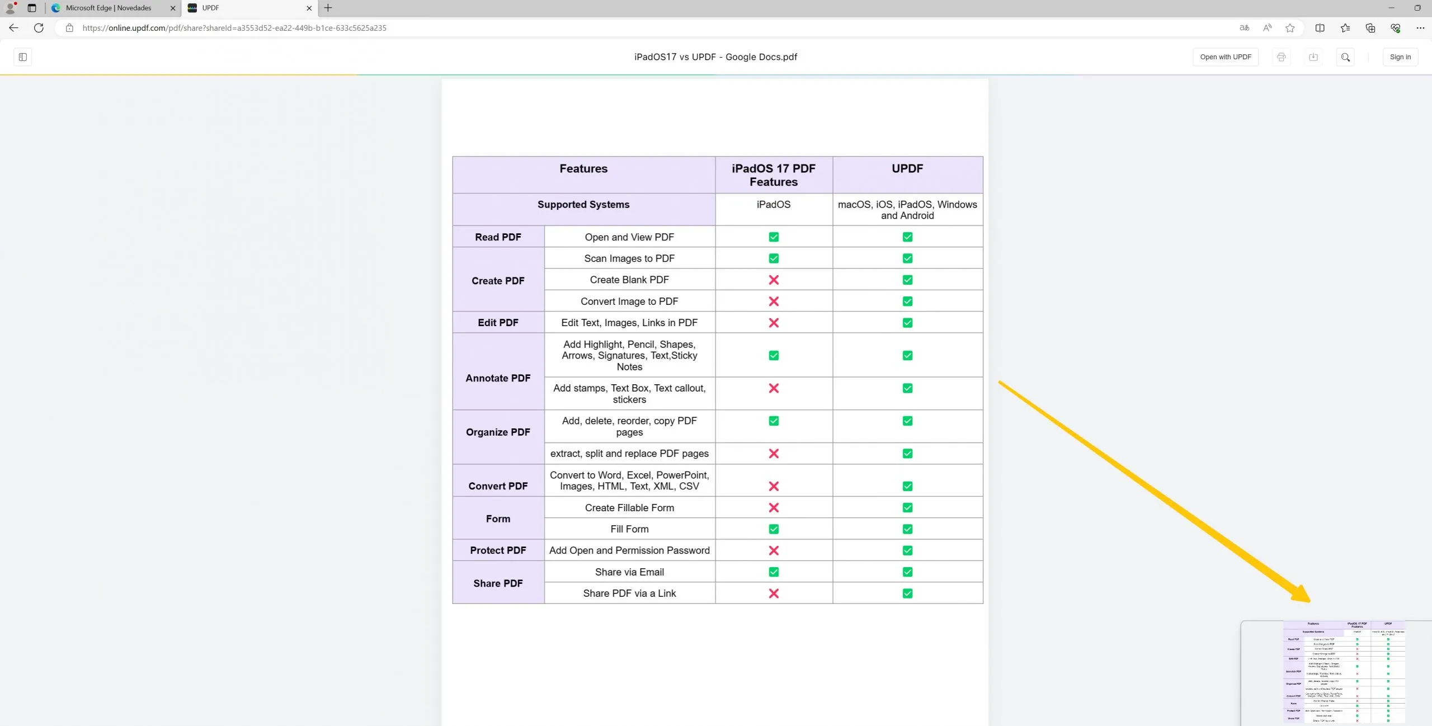The image size is (1432, 726).
Task: Click Create Fillable Form text
Action: click(x=629, y=508)
